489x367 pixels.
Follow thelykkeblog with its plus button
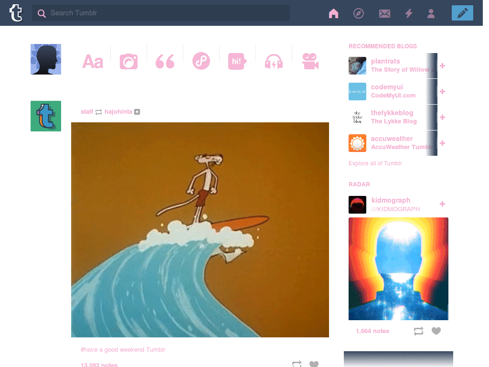coord(442,118)
